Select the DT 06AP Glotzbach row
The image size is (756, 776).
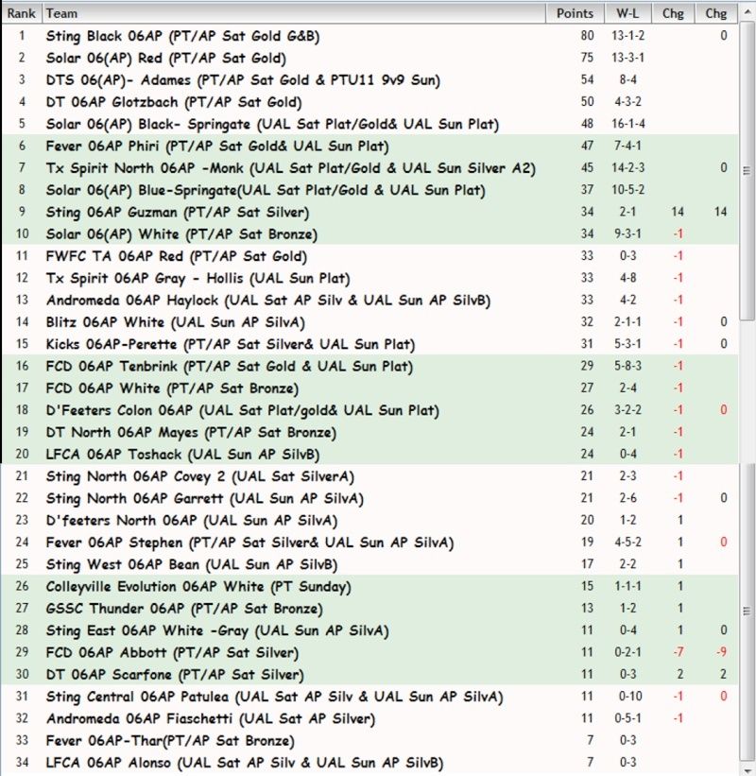tap(370, 101)
